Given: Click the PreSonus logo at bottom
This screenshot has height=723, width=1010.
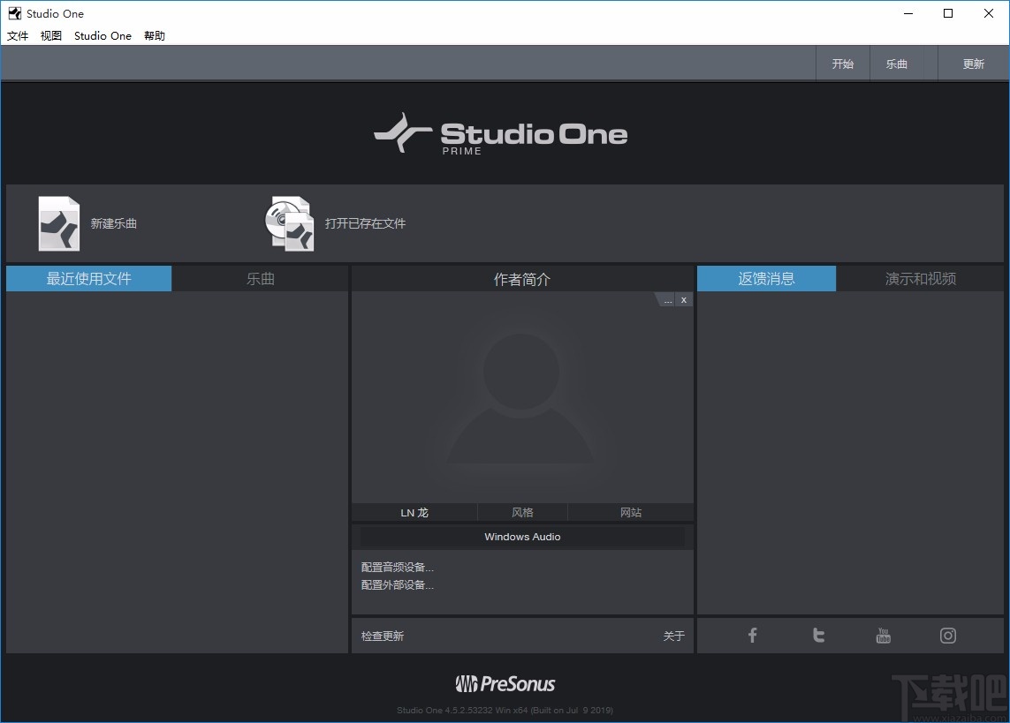Looking at the screenshot, I should 505,684.
